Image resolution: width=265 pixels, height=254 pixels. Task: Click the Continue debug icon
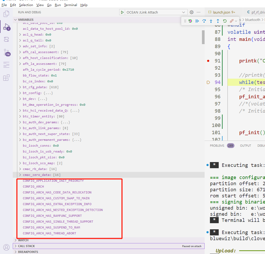tap(197, 21)
